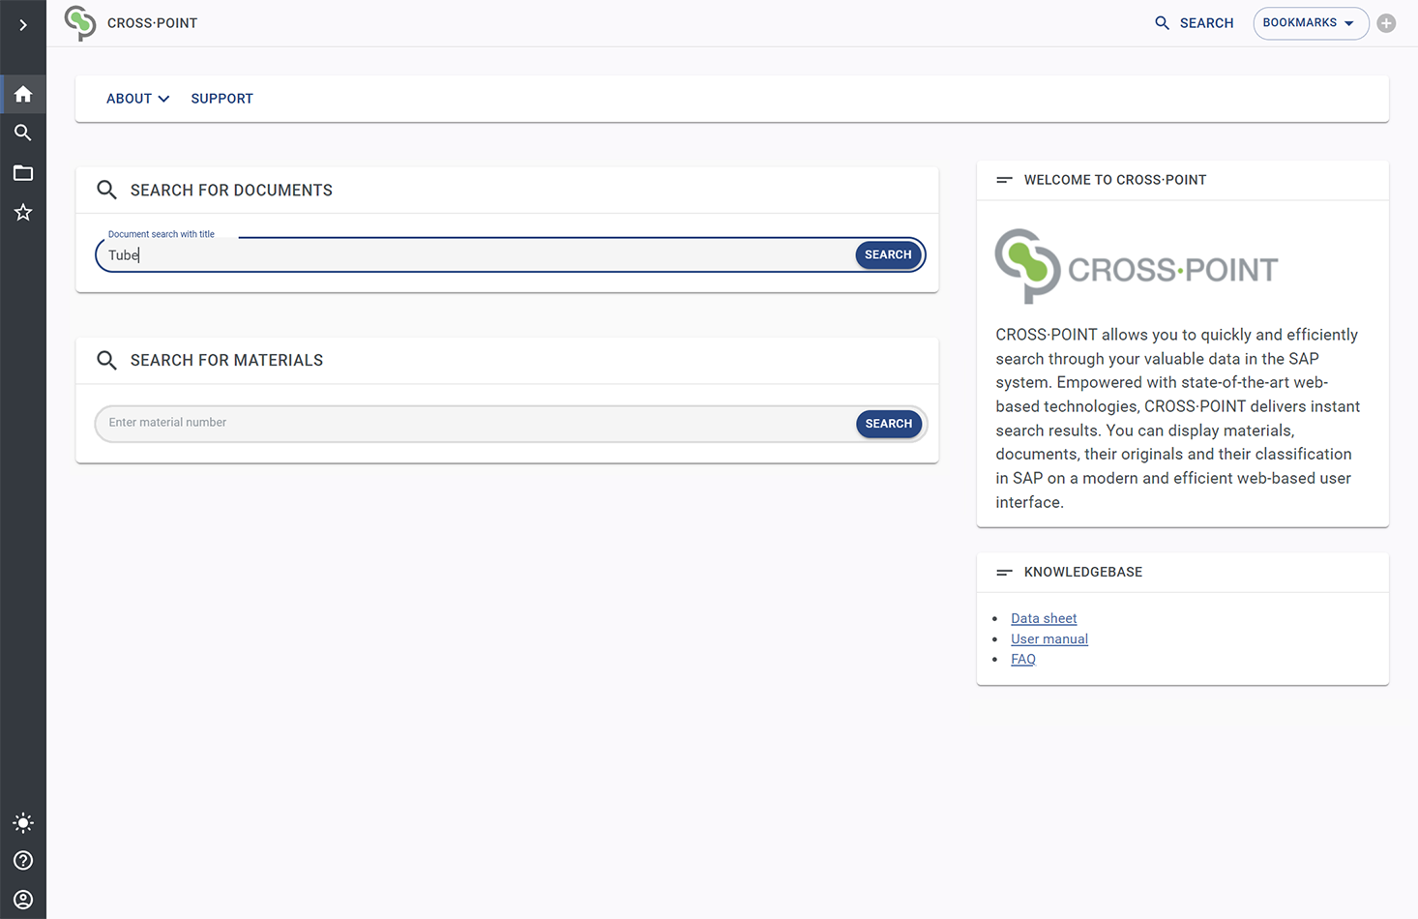The image size is (1418, 919).
Task: Open the SUPPORT menu item
Action: point(222,98)
